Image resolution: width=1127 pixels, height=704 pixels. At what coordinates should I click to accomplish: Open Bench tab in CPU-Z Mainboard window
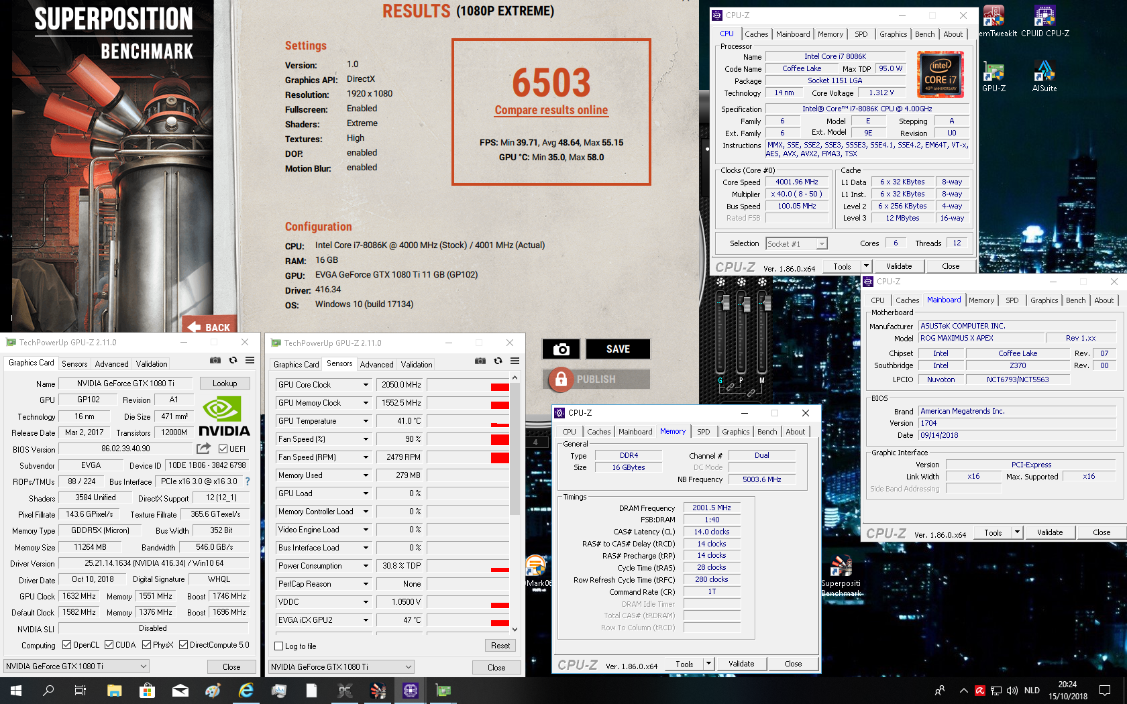coord(1075,300)
